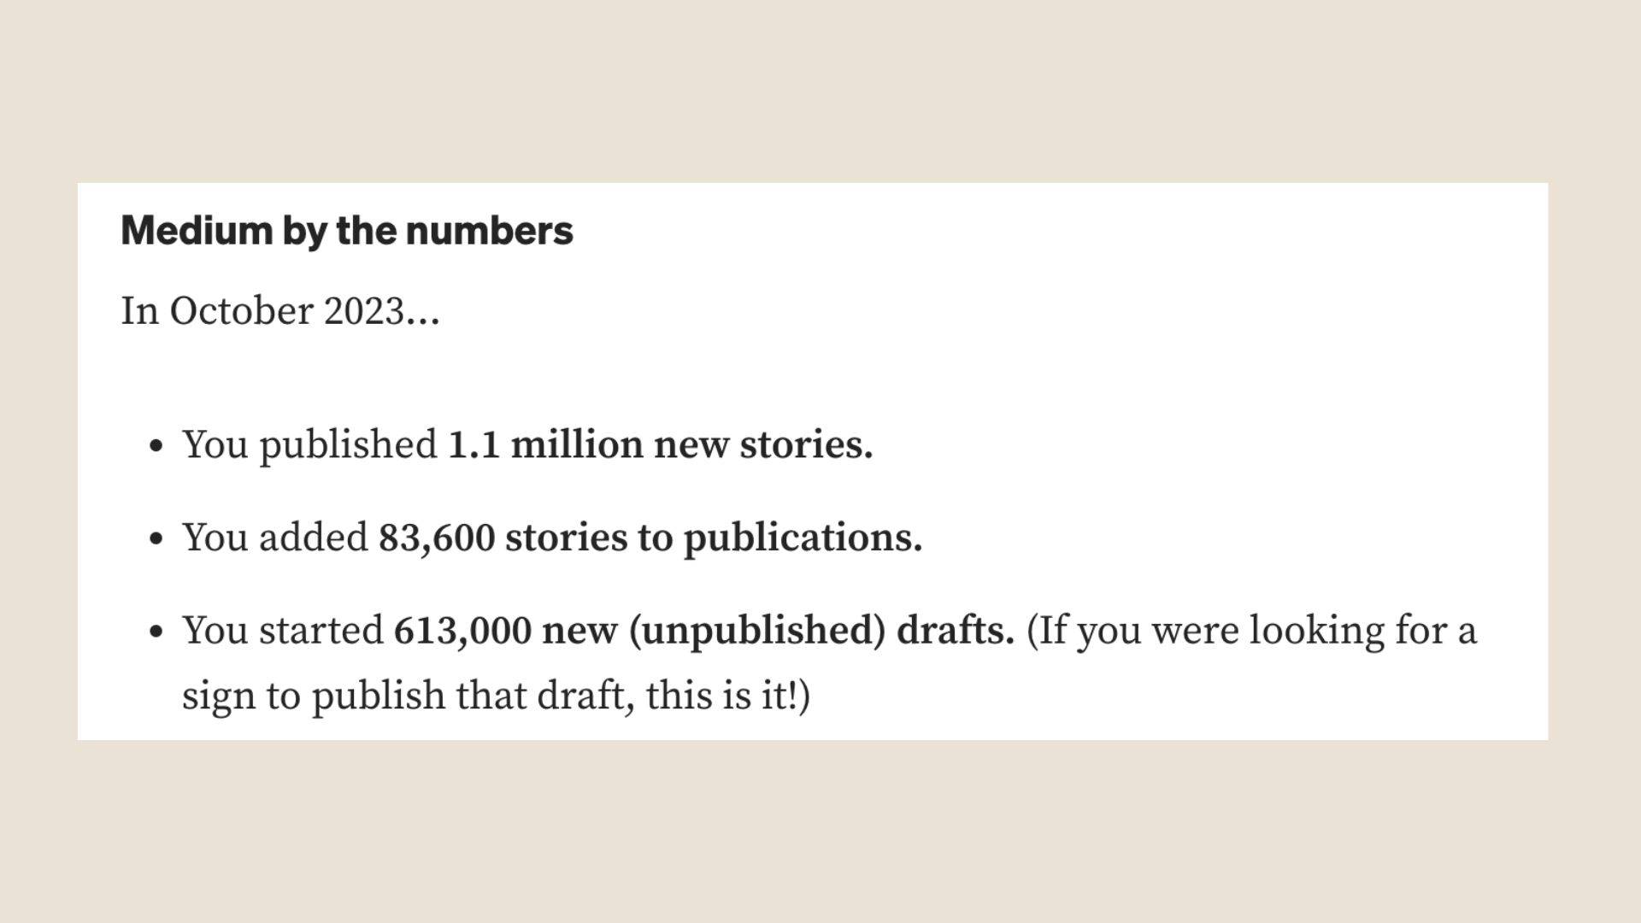Click '1.1 million new stories.' bold text
Image resolution: width=1641 pixels, height=923 pixels.
click(x=661, y=444)
